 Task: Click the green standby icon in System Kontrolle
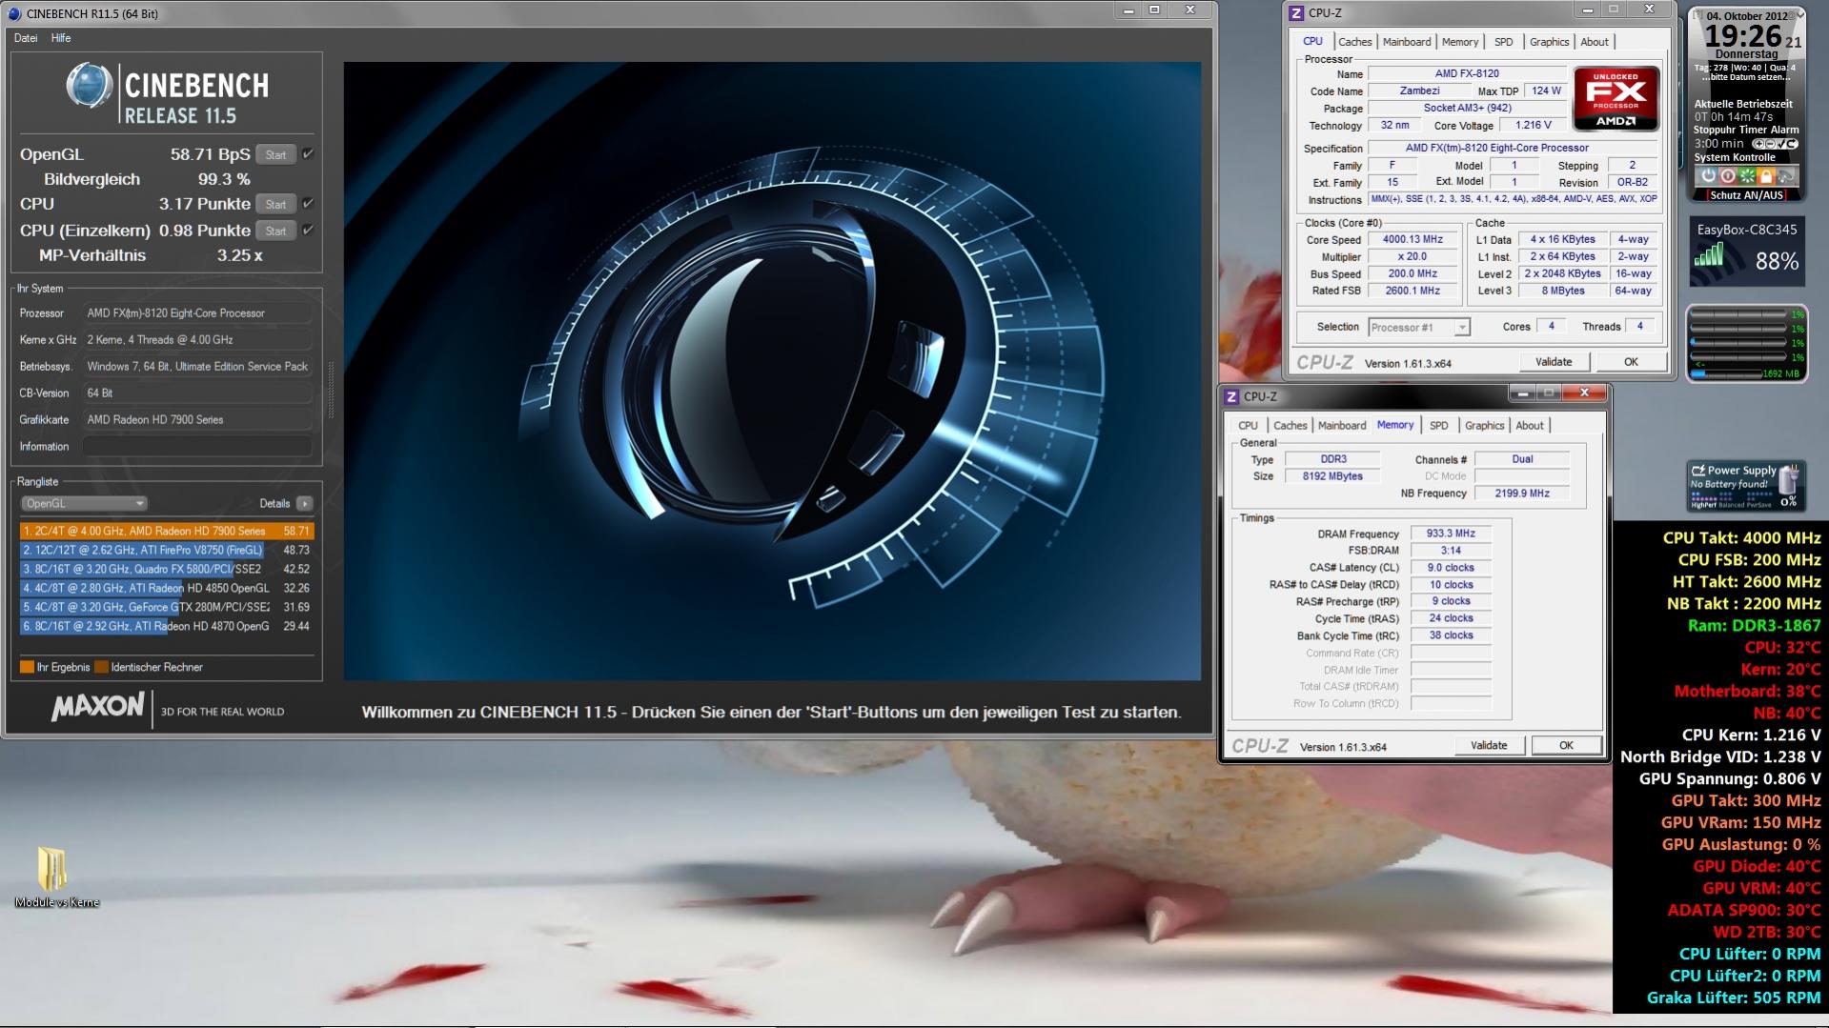(x=1747, y=176)
